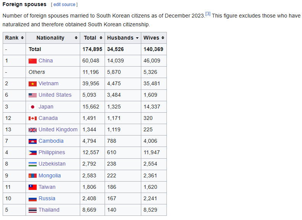Click the bold Total row label
The height and width of the screenshot is (220, 302).
point(35,49)
